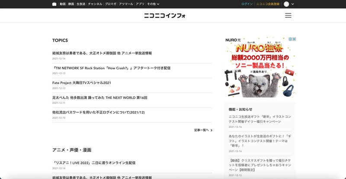Open the チャンネル navigation item
The width and height of the screenshot is (346, 179).
(95, 4)
